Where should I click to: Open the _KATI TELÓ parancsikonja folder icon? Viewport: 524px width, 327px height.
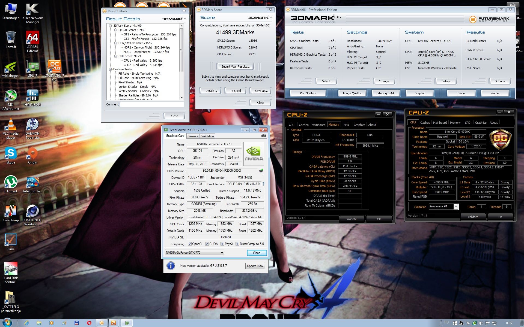point(11,302)
